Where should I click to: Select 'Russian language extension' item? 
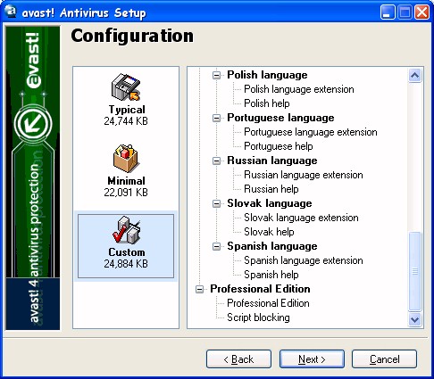coord(304,175)
